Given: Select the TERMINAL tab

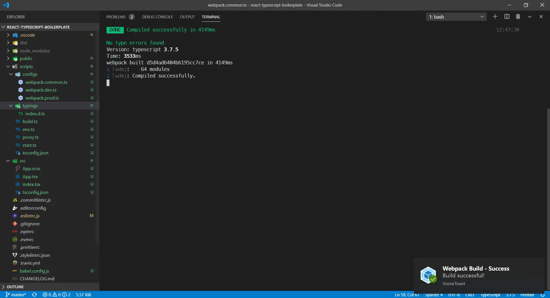Looking at the screenshot, I should (211, 17).
